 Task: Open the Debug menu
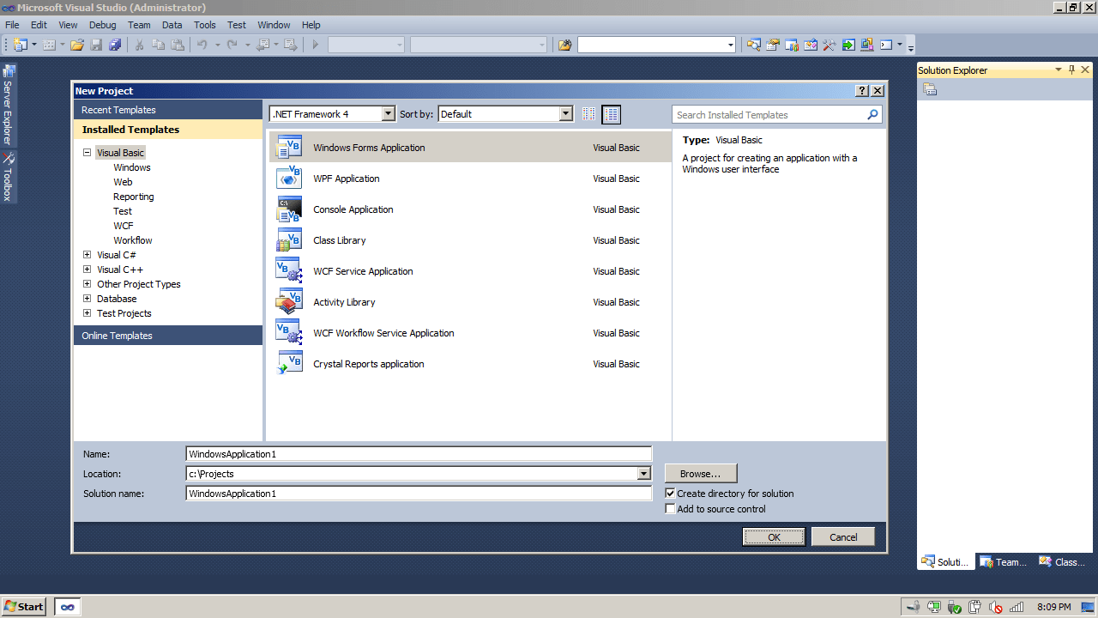[102, 25]
